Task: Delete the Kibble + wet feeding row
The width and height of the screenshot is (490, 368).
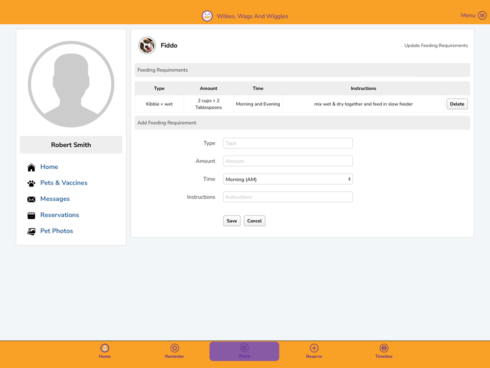Action: (x=457, y=104)
